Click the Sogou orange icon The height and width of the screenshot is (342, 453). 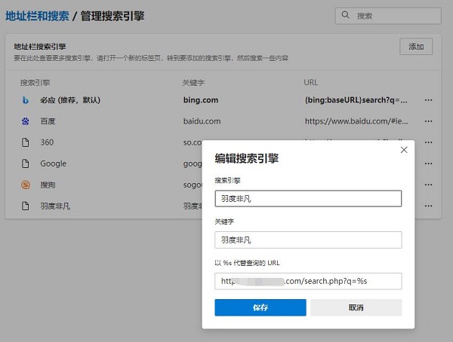click(x=26, y=185)
